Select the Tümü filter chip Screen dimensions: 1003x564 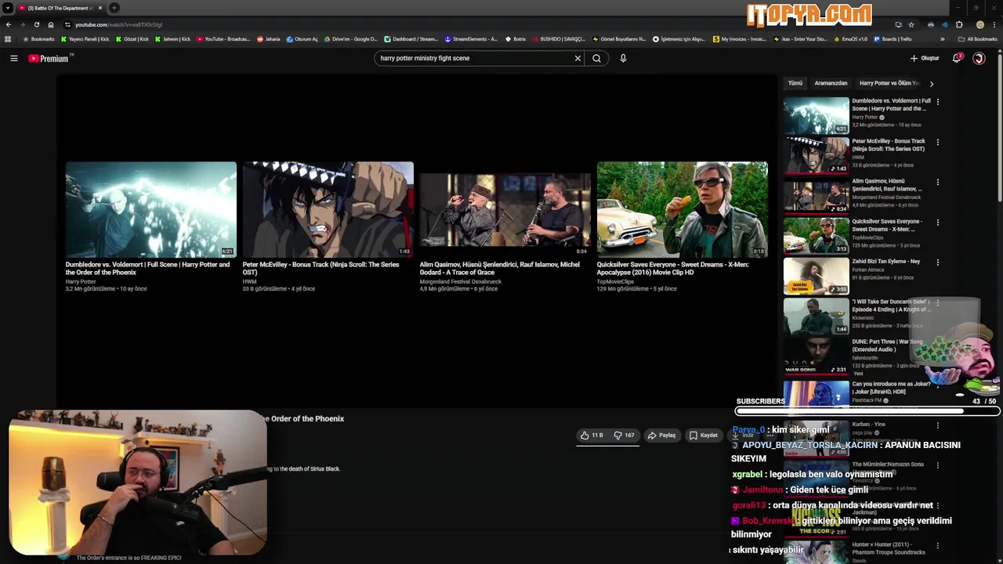(795, 83)
